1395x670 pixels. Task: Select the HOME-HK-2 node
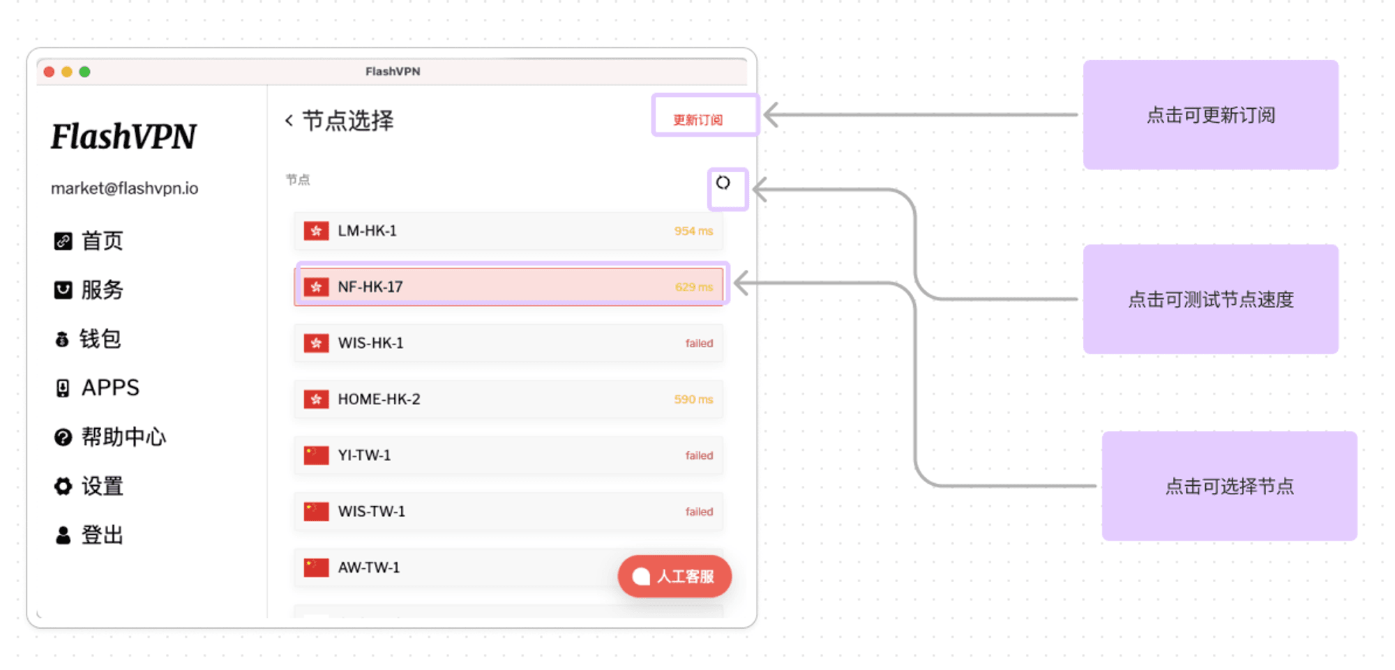(508, 399)
